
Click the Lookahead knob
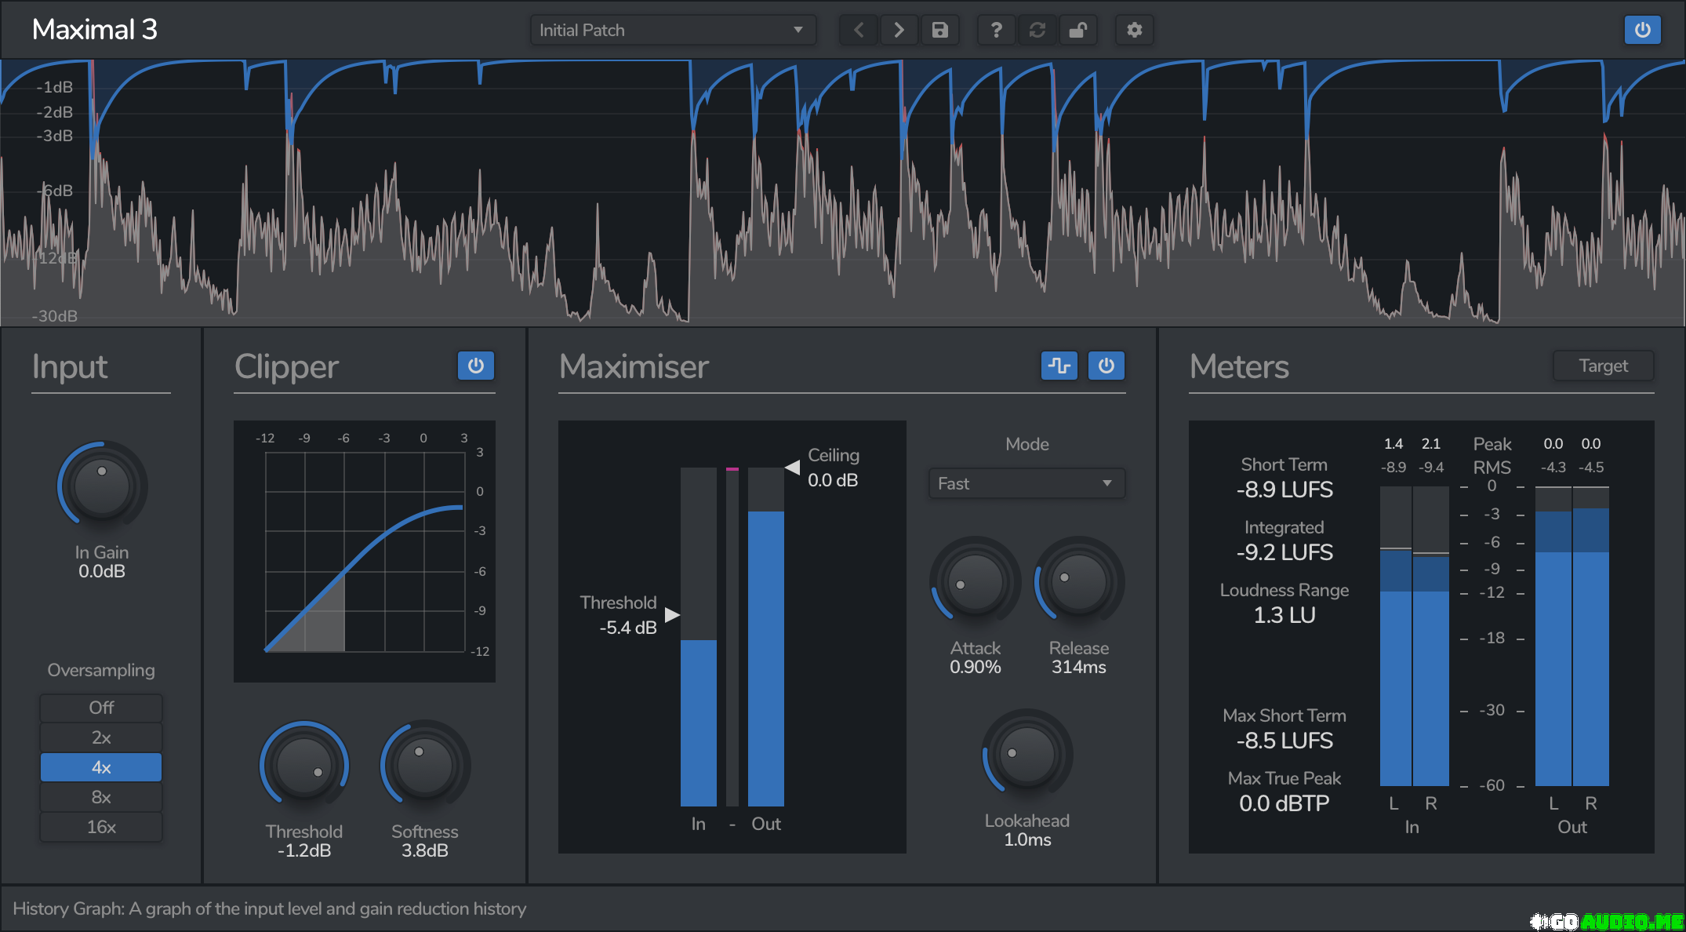[1027, 755]
